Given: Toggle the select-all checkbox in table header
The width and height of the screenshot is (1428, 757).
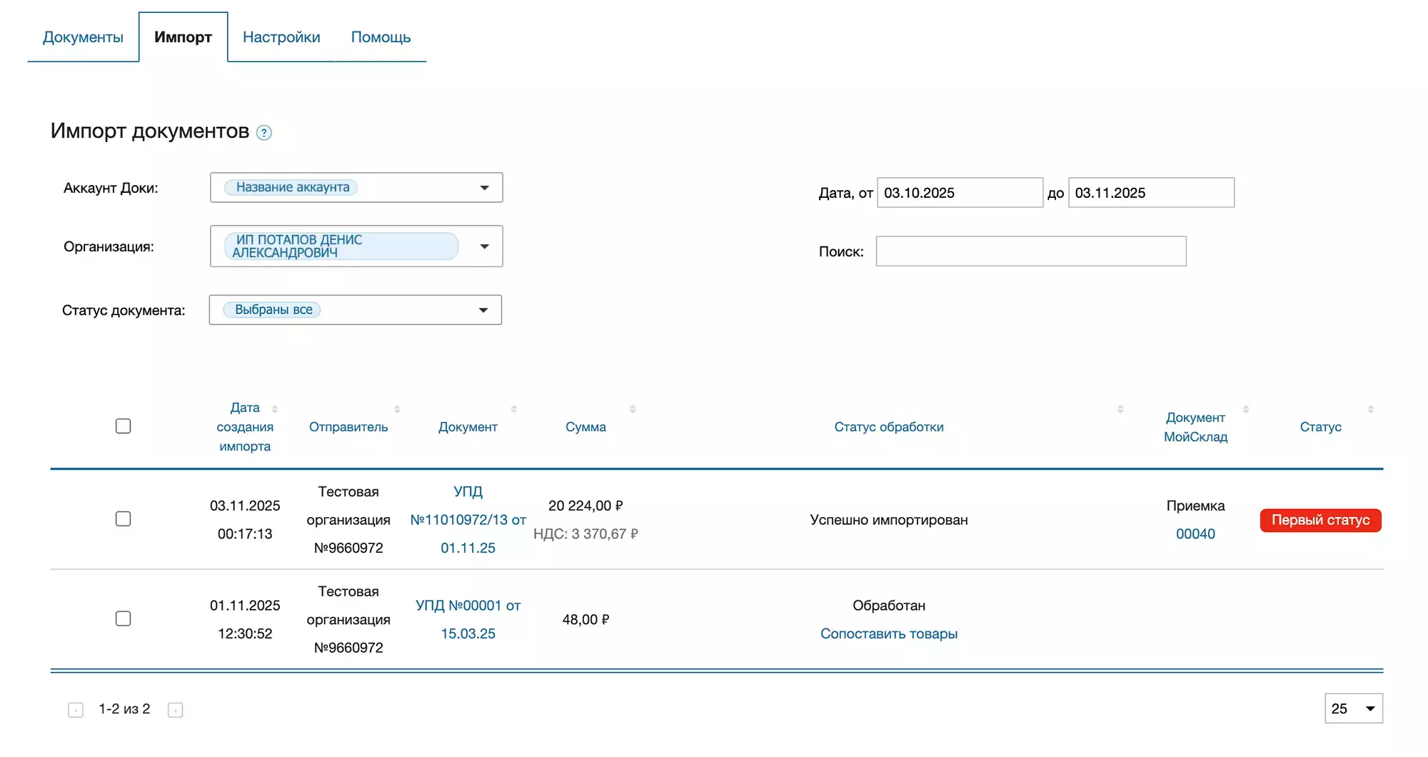Looking at the screenshot, I should 123,426.
